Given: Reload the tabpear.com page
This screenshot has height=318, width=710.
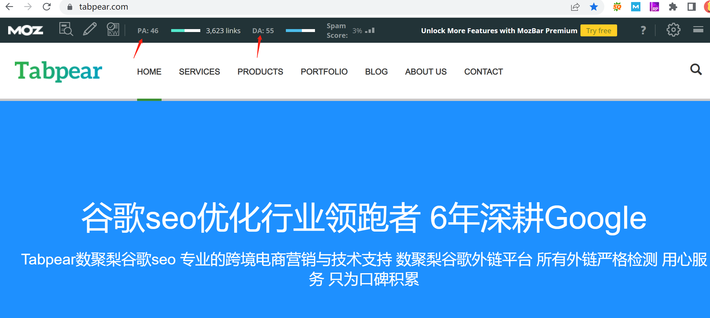Looking at the screenshot, I should [x=47, y=7].
